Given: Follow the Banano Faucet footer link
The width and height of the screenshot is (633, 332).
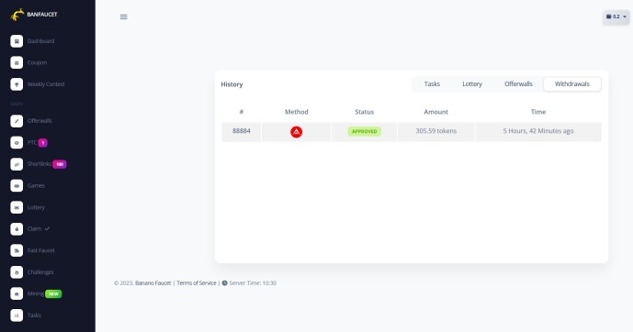Looking at the screenshot, I should coord(153,282).
